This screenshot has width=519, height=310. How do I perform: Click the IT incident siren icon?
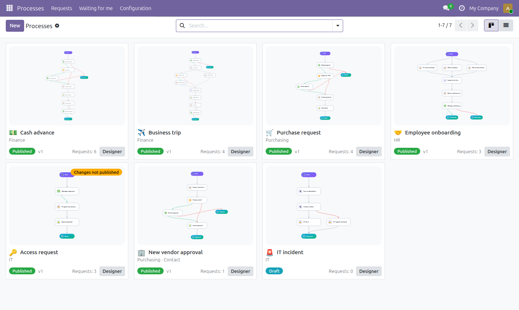pos(270,252)
